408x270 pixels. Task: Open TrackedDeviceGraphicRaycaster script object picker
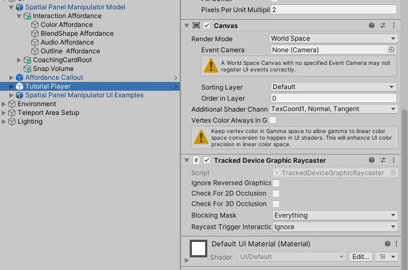[x=393, y=173]
